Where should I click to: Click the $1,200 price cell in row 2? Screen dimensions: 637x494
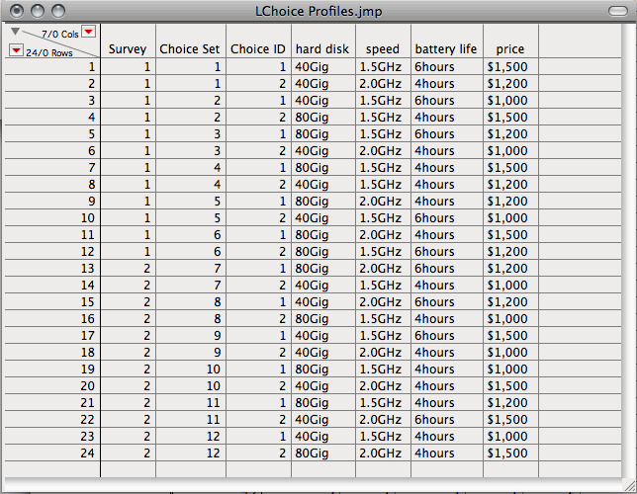[510, 84]
